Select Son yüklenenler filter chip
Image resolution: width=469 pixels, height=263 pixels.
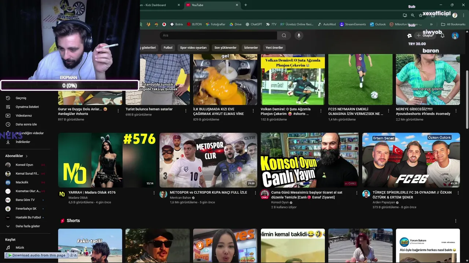tap(225, 48)
